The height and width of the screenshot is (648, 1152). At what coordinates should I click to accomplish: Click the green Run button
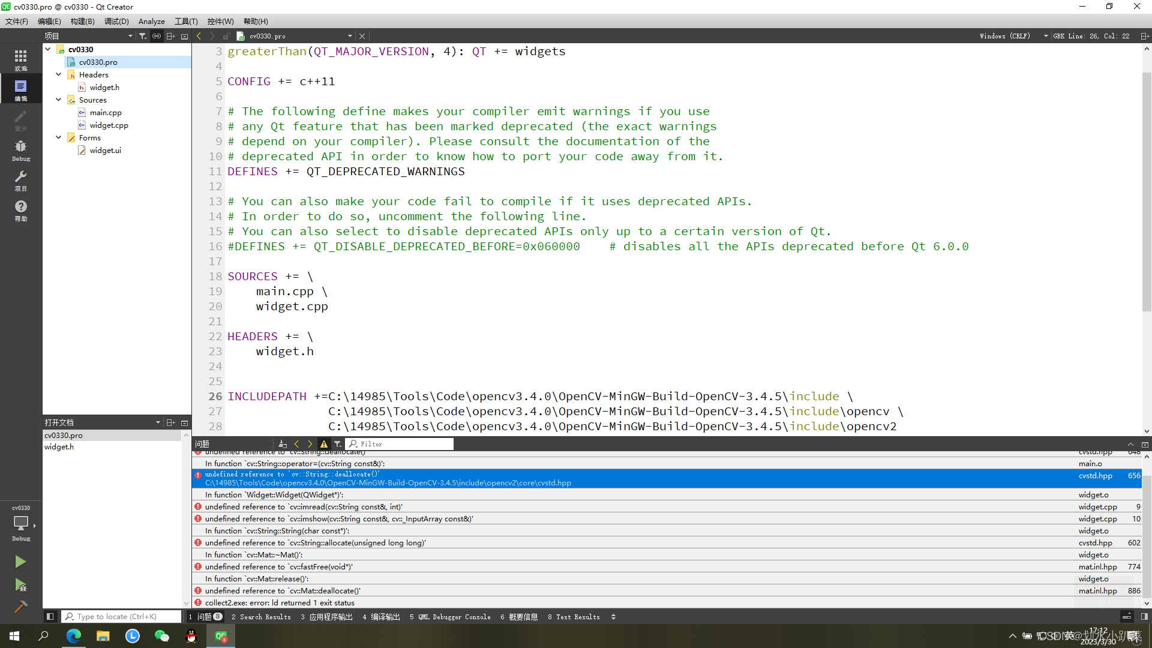coord(20,562)
